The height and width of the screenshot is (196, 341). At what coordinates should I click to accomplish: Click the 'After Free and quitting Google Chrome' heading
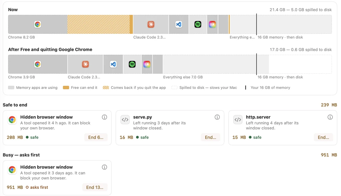(50, 50)
